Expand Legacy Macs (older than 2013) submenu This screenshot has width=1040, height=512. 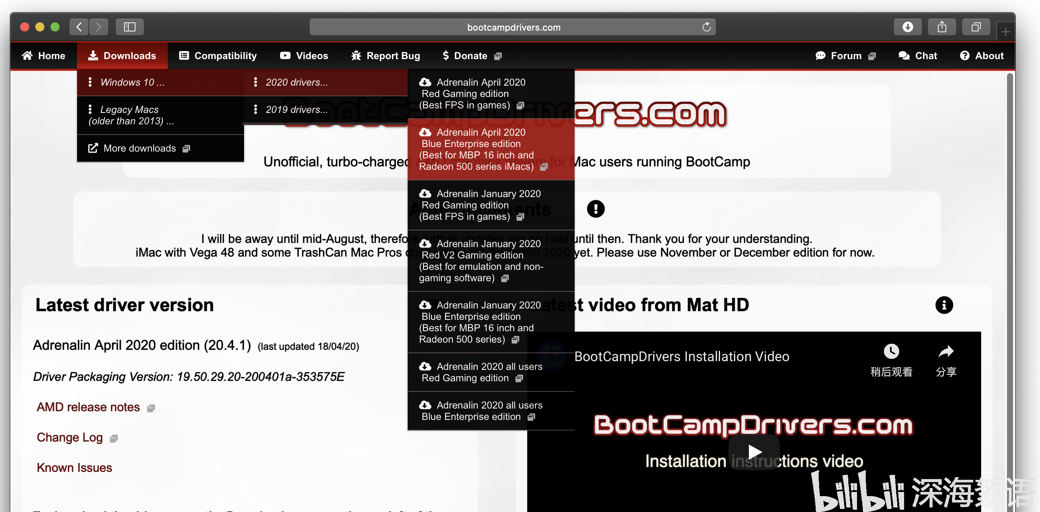pos(160,115)
